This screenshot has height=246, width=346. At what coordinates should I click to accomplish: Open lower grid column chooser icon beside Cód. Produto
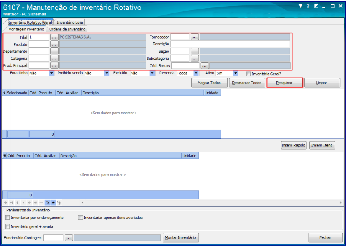[4, 156]
